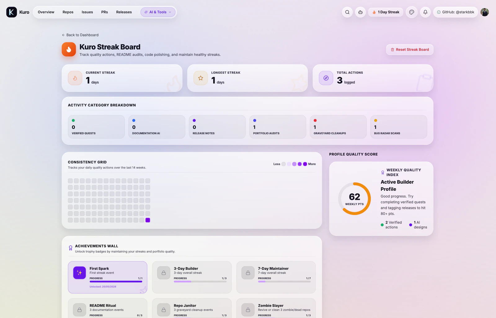Select the Graveyard Cleanups category card
This screenshot has width=496, height=318.
338,127
